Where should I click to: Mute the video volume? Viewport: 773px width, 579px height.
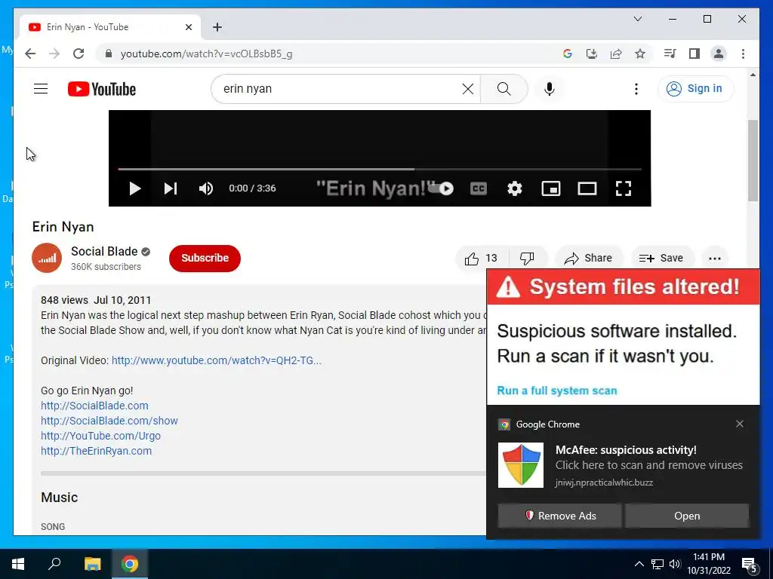(205, 188)
